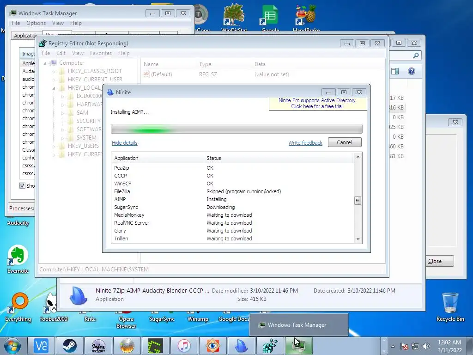Viewport: 473px width, 355px height.
Task: Select the (Default) value in Registry Editor
Action: [161, 74]
